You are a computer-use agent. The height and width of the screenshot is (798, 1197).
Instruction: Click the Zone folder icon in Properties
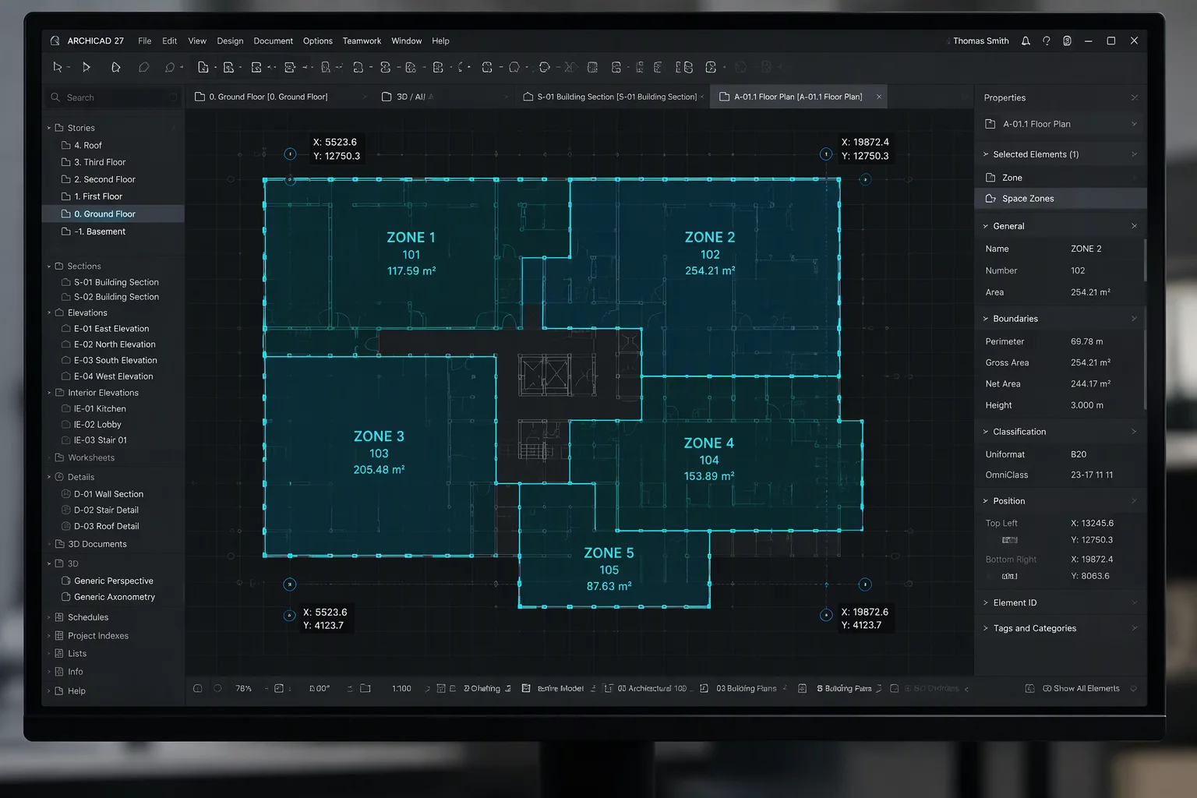990,178
